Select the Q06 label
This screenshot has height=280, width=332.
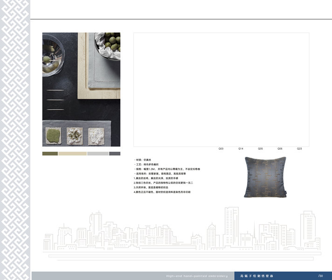tap(280, 148)
